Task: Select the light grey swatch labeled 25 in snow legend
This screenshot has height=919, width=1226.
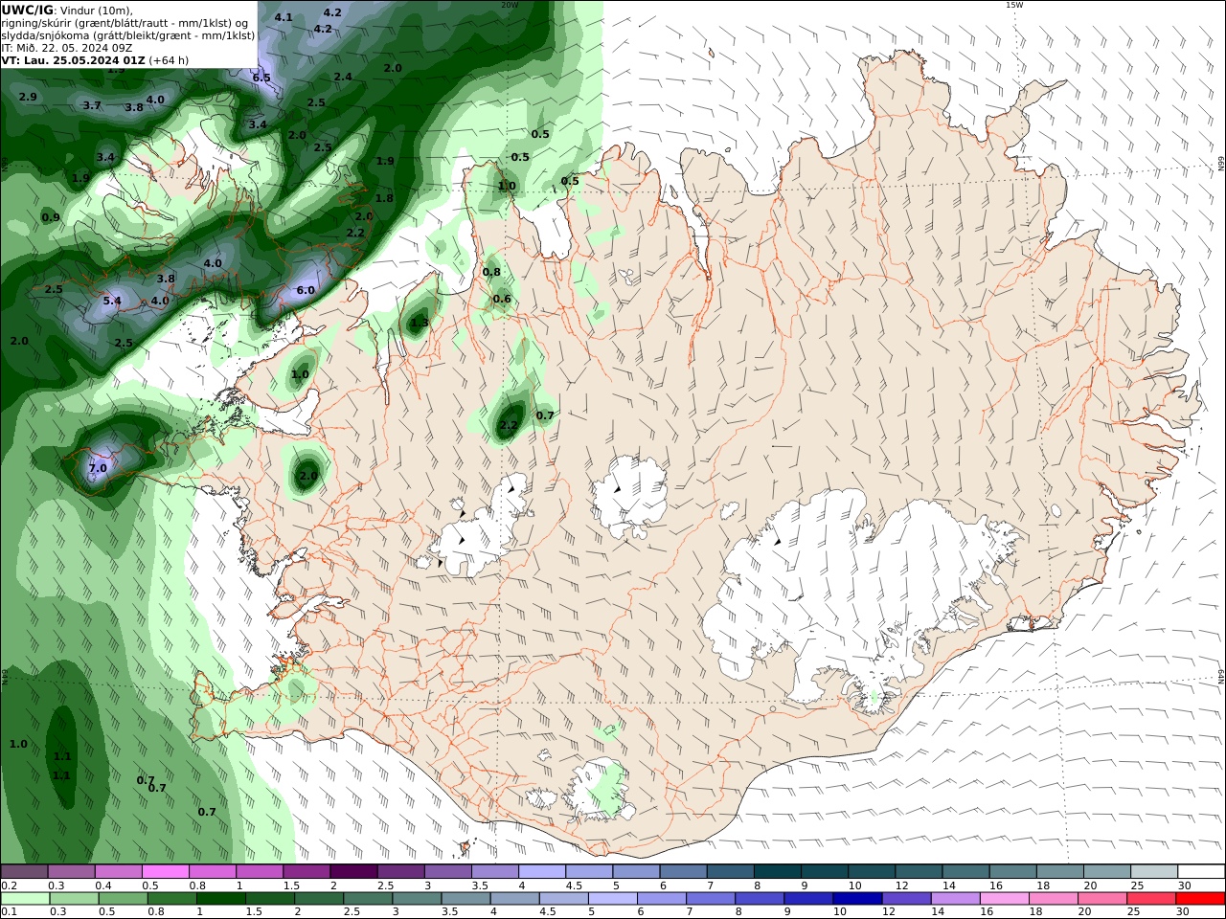Action: [1155, 871]
